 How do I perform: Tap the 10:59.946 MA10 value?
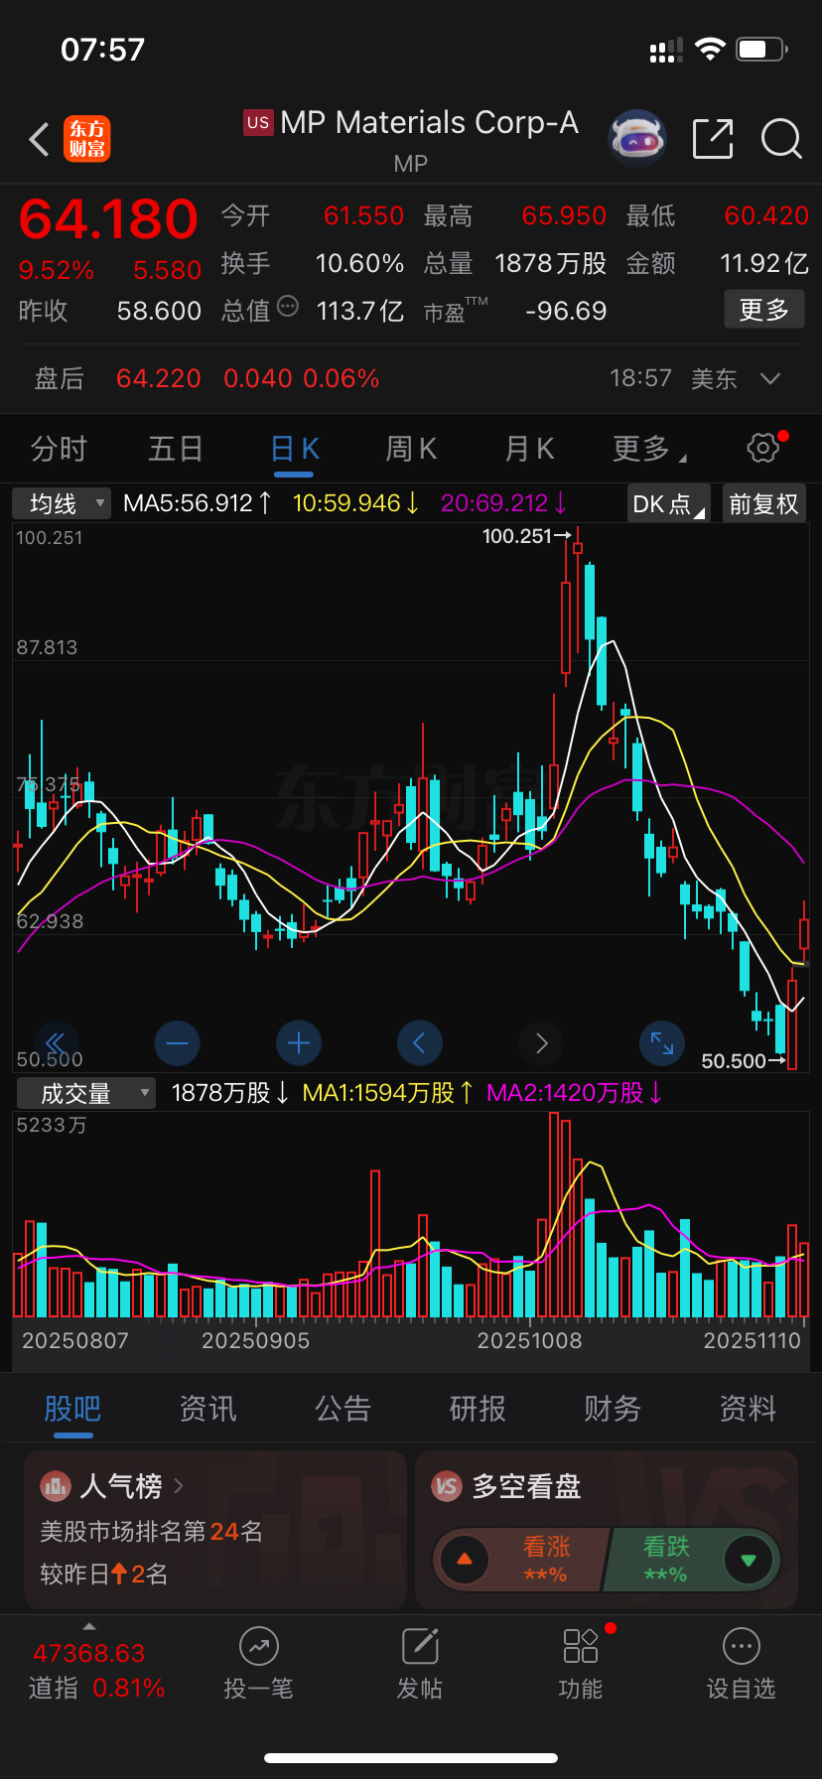coord(355,503)
